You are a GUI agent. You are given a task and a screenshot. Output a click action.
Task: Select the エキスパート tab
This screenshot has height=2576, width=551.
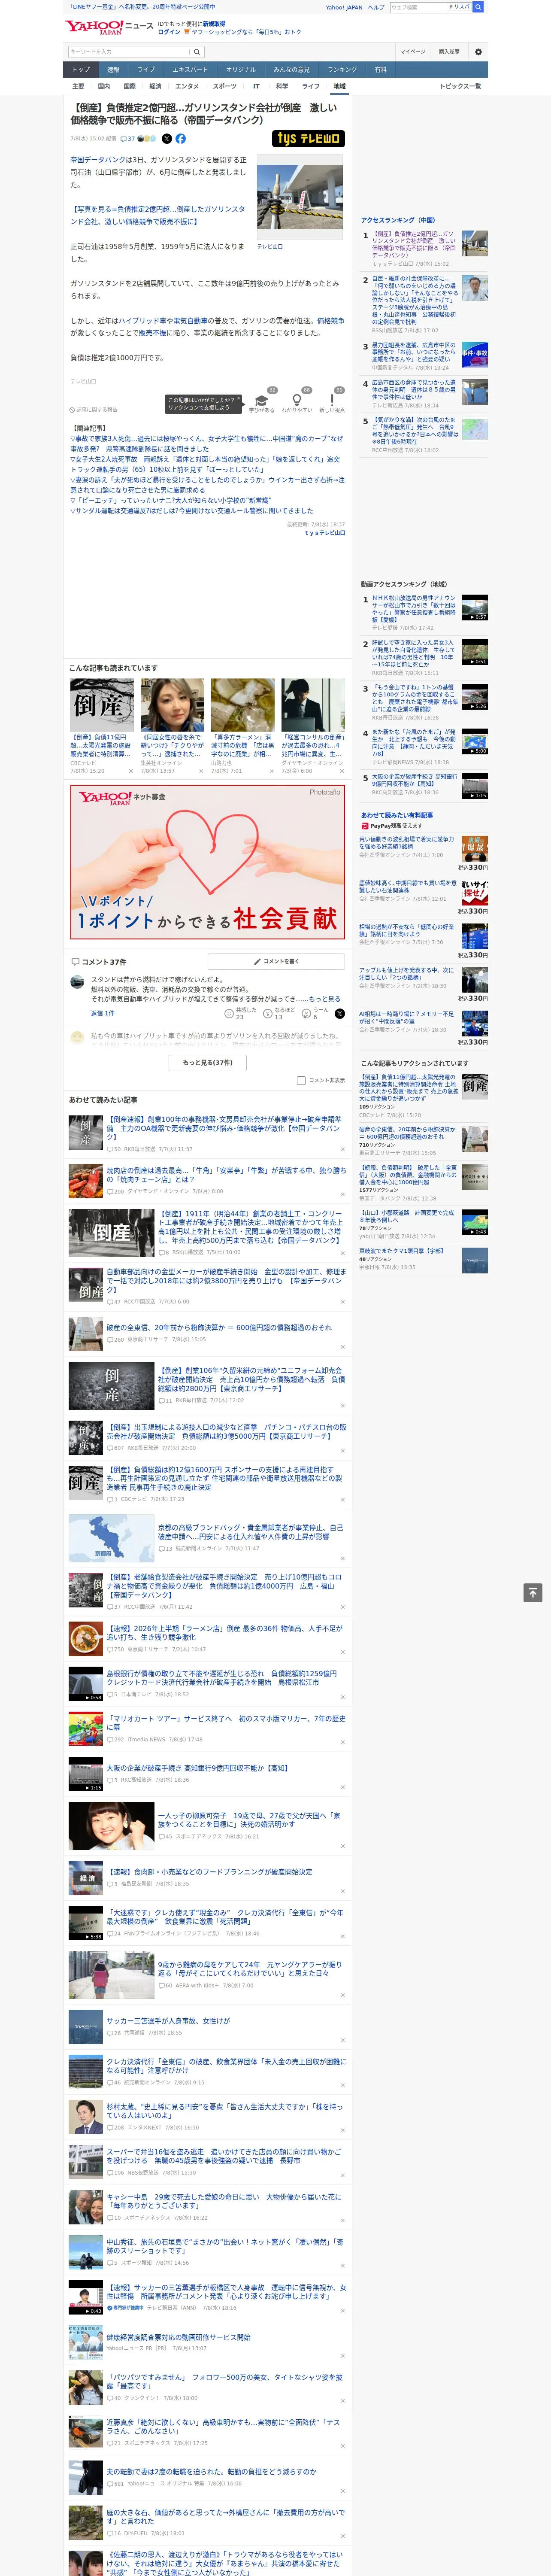[x=190, y=70]
